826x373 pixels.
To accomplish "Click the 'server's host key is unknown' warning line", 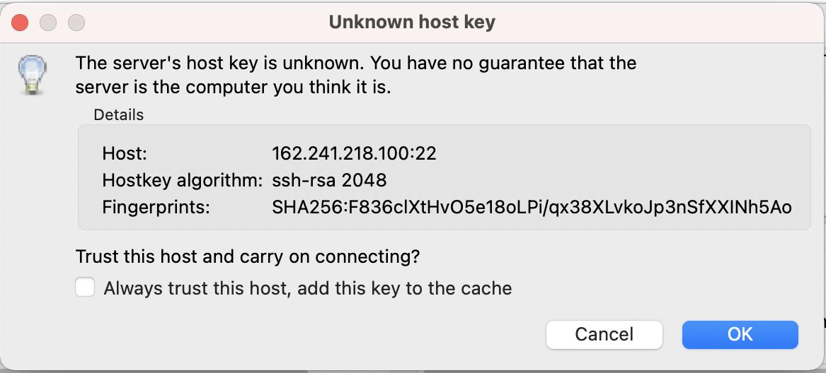I will click(356, 64).
